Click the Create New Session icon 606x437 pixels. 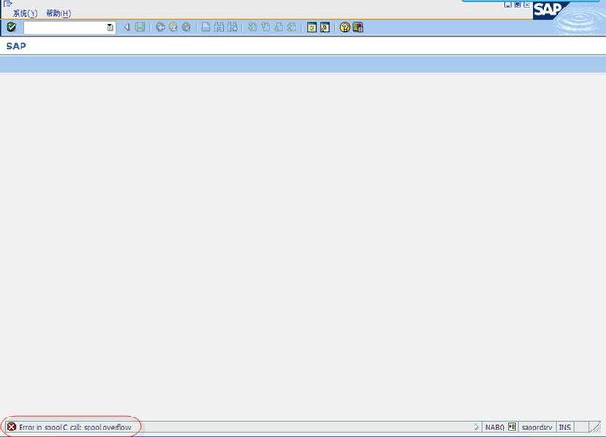coord(311,27)
